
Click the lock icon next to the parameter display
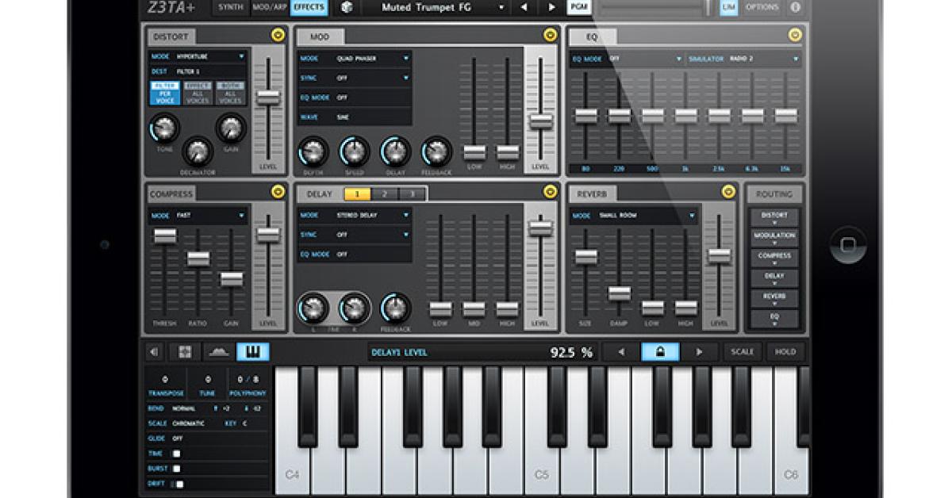tap(662, 351)
